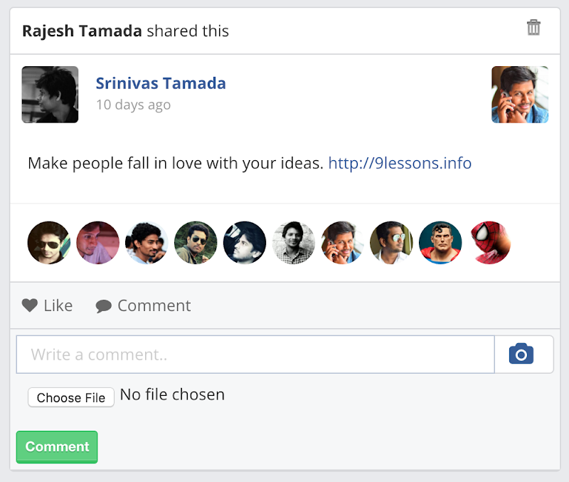Viewport: 569px width, 482px height.
Task: Open the liker avatar left of Superman
Action: click(391, 243)
